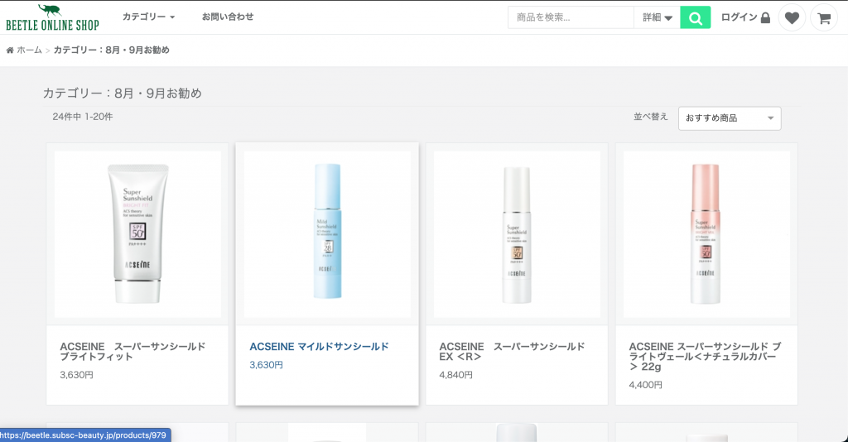
Task: Open the blue マイルドサンシールド product image
Action: [x=327, y=234]
